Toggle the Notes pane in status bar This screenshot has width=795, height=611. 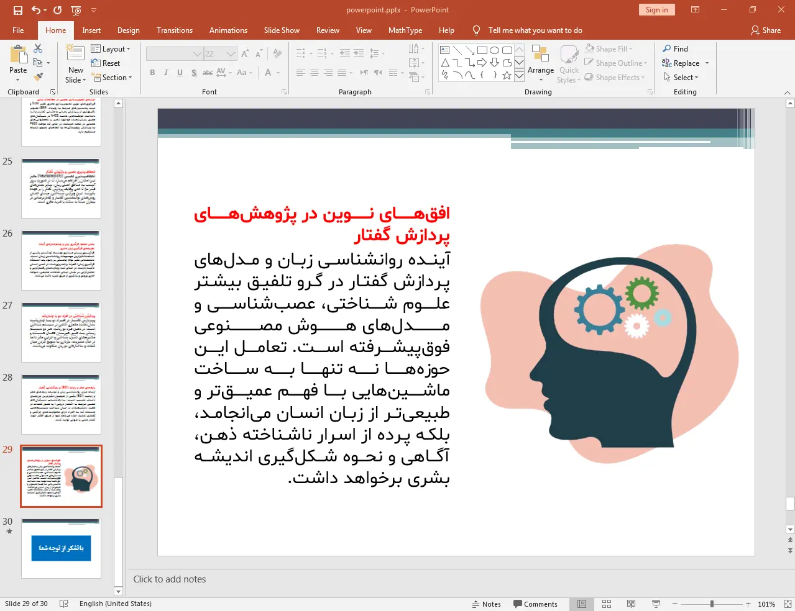pos(487,604)
